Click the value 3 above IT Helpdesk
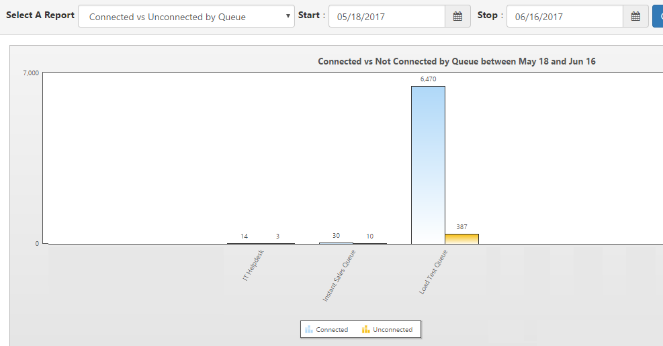 pos(278,236)
